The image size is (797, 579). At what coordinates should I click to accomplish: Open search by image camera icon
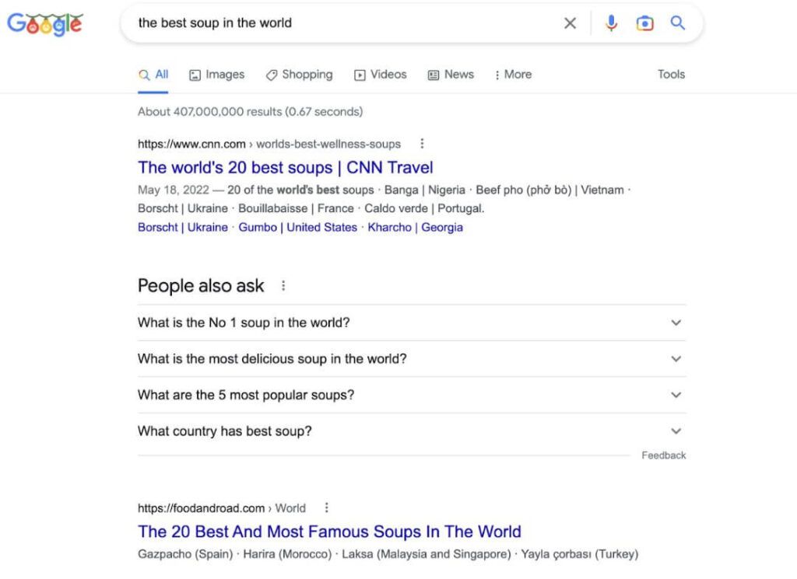[644, 23]
